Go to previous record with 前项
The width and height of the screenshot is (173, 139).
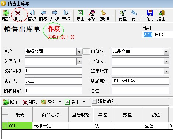(x=43, y=15)
